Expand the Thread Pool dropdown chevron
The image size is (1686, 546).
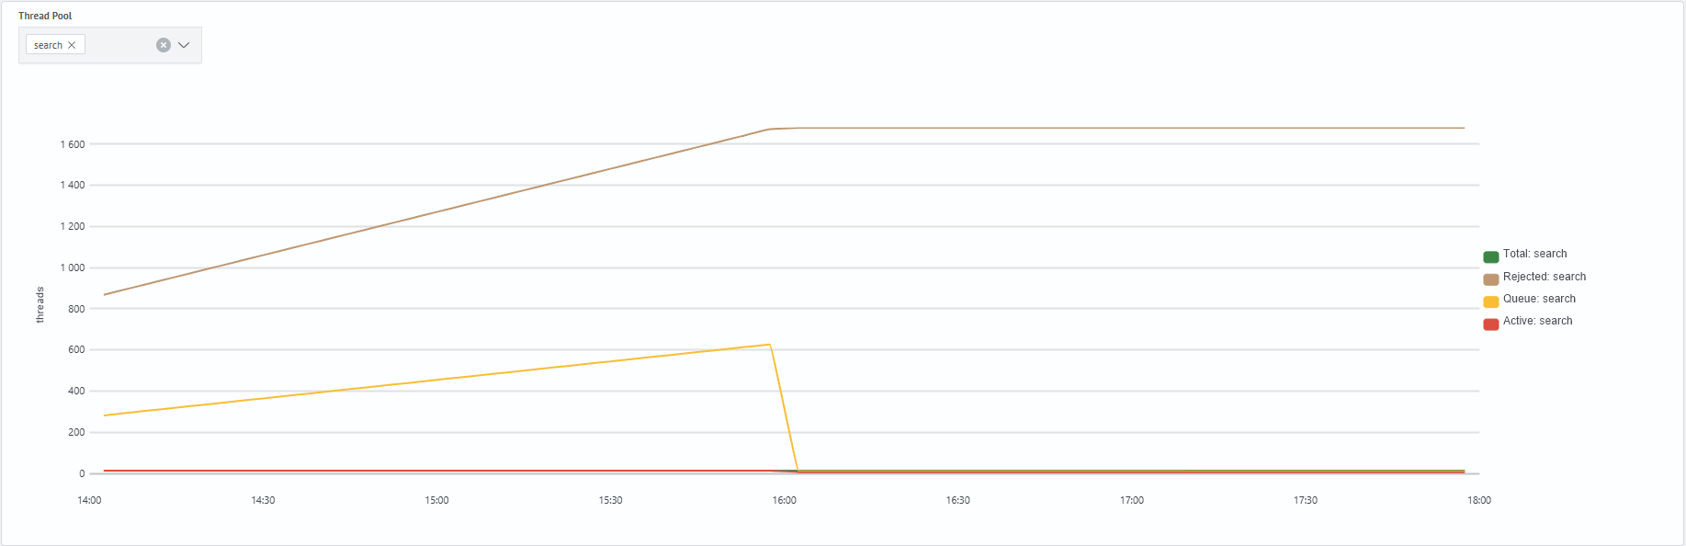click(x=184, y=45)
